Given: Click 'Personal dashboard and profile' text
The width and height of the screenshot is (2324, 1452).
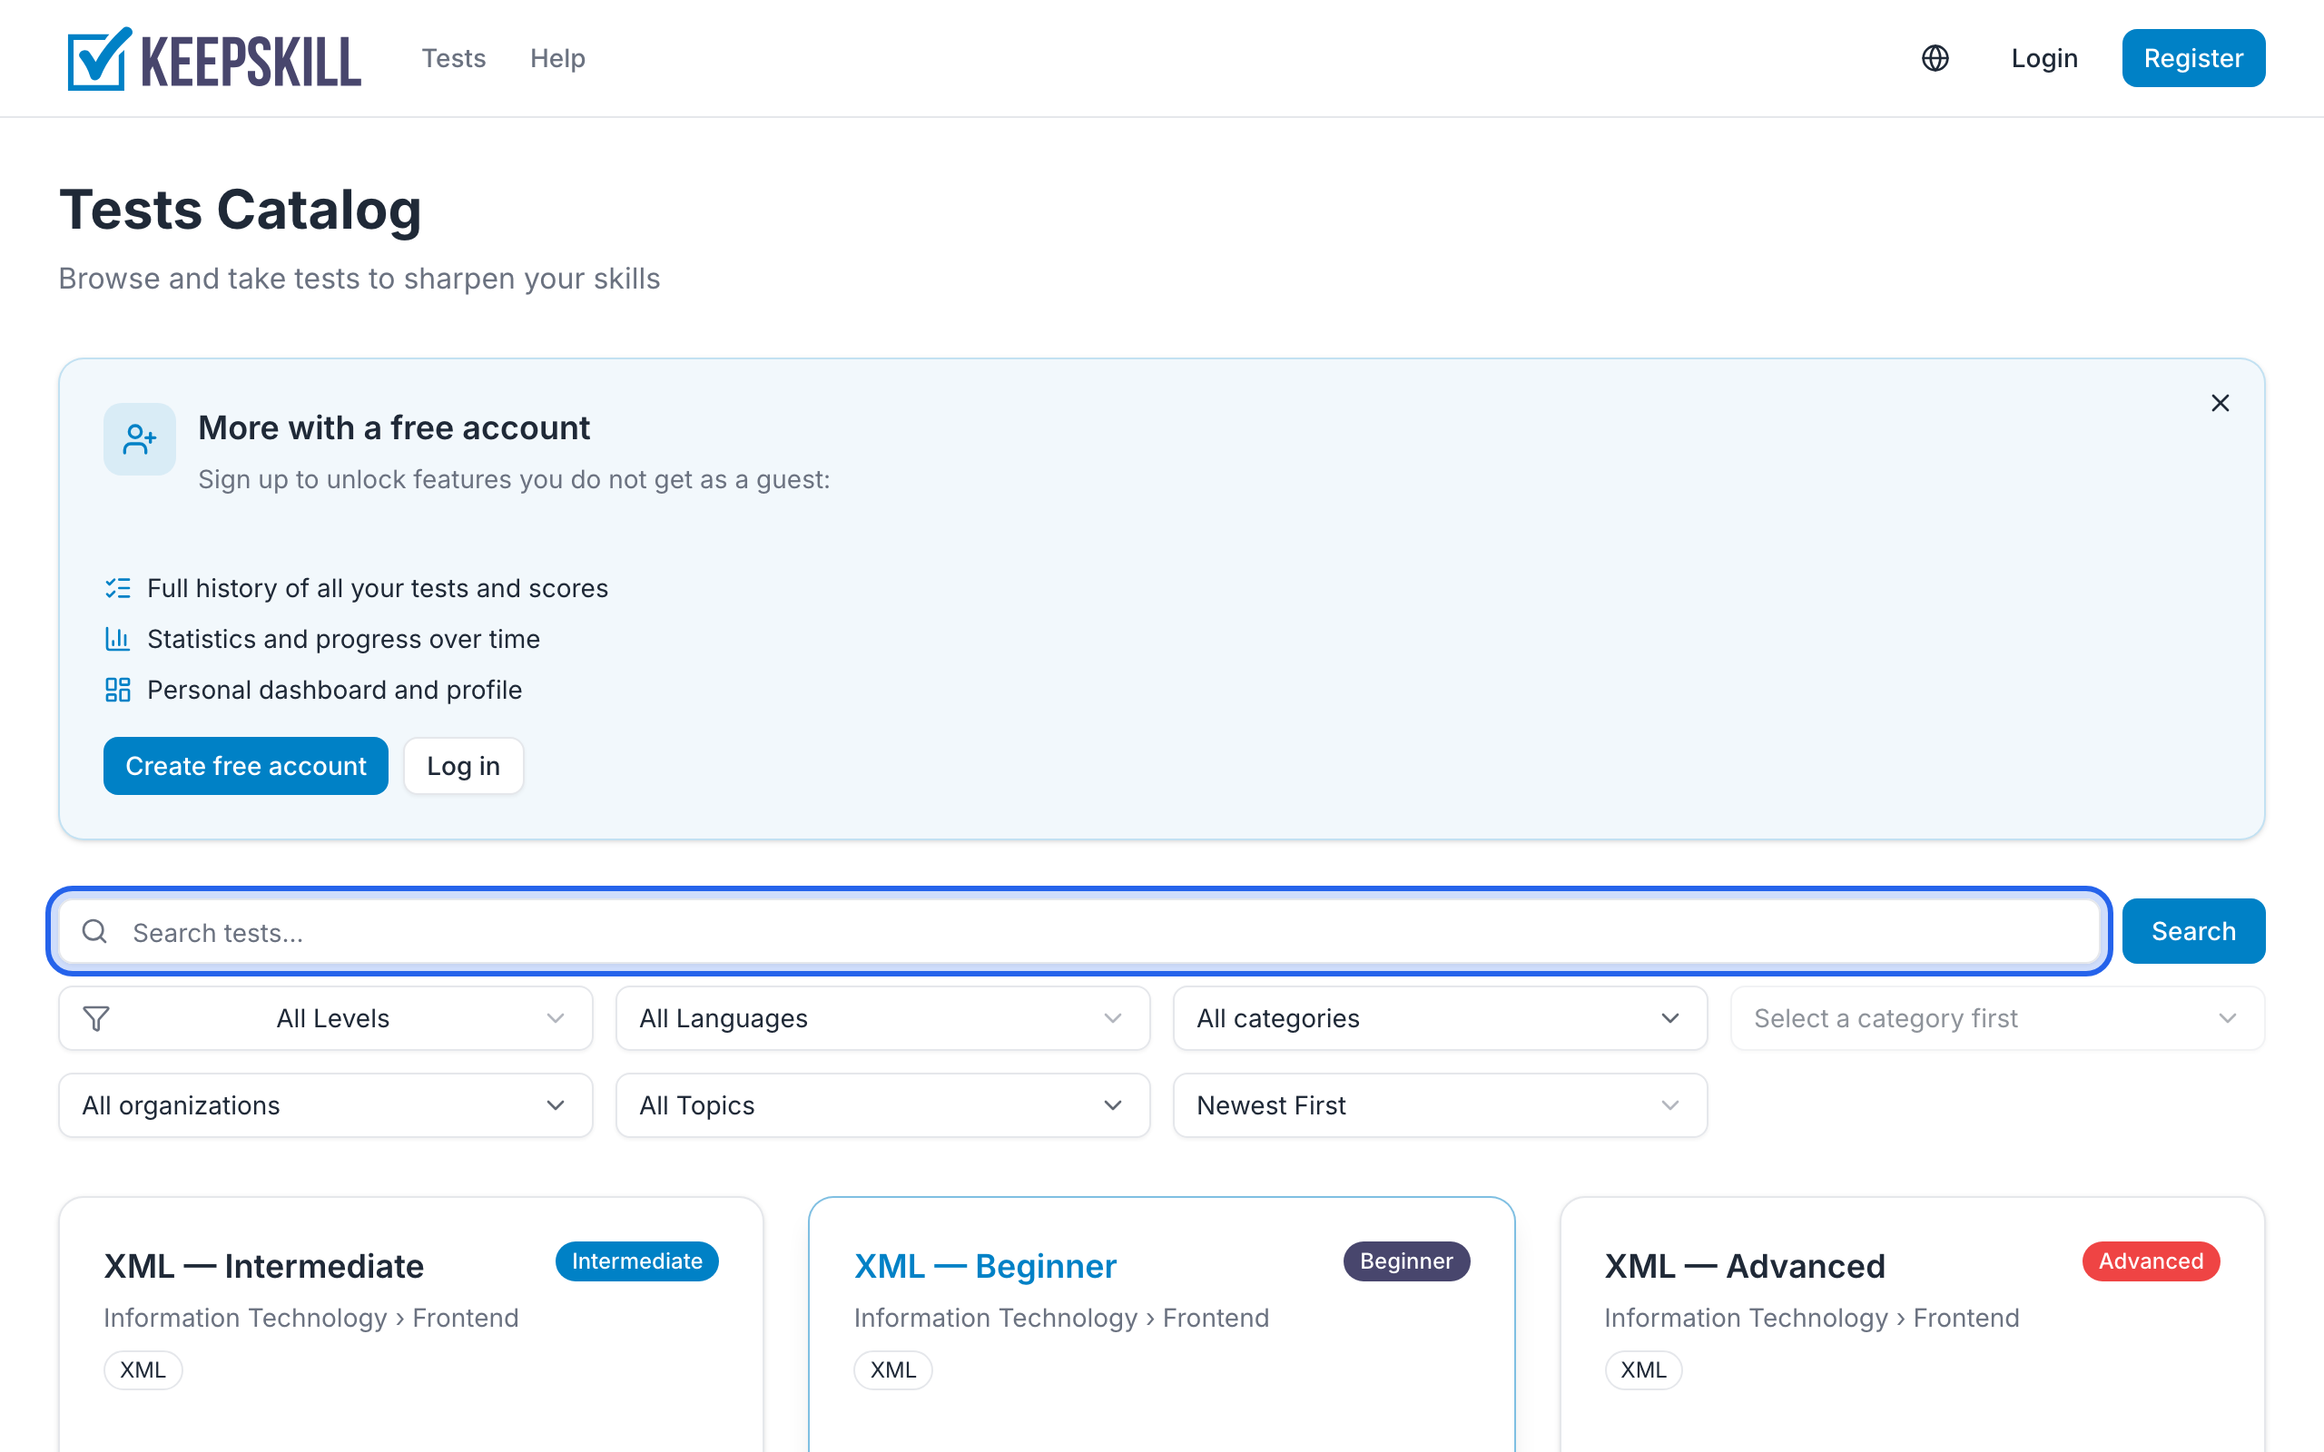Looking at the screenshot, I should point(334,690).
